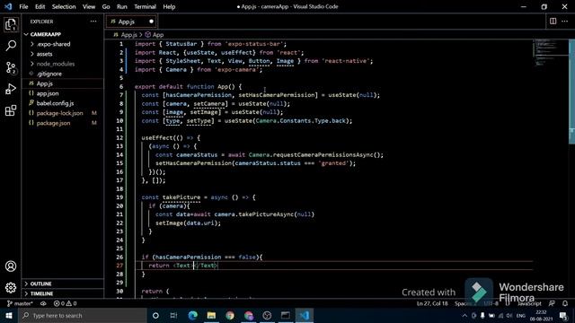Open the Explorer view in activity bar

click(x=11, y=24)
